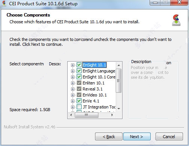The height and width of the screenshot is (146, 189).
Task: Click the component list scroll up arrow
Action: click(x=119, y=65)
